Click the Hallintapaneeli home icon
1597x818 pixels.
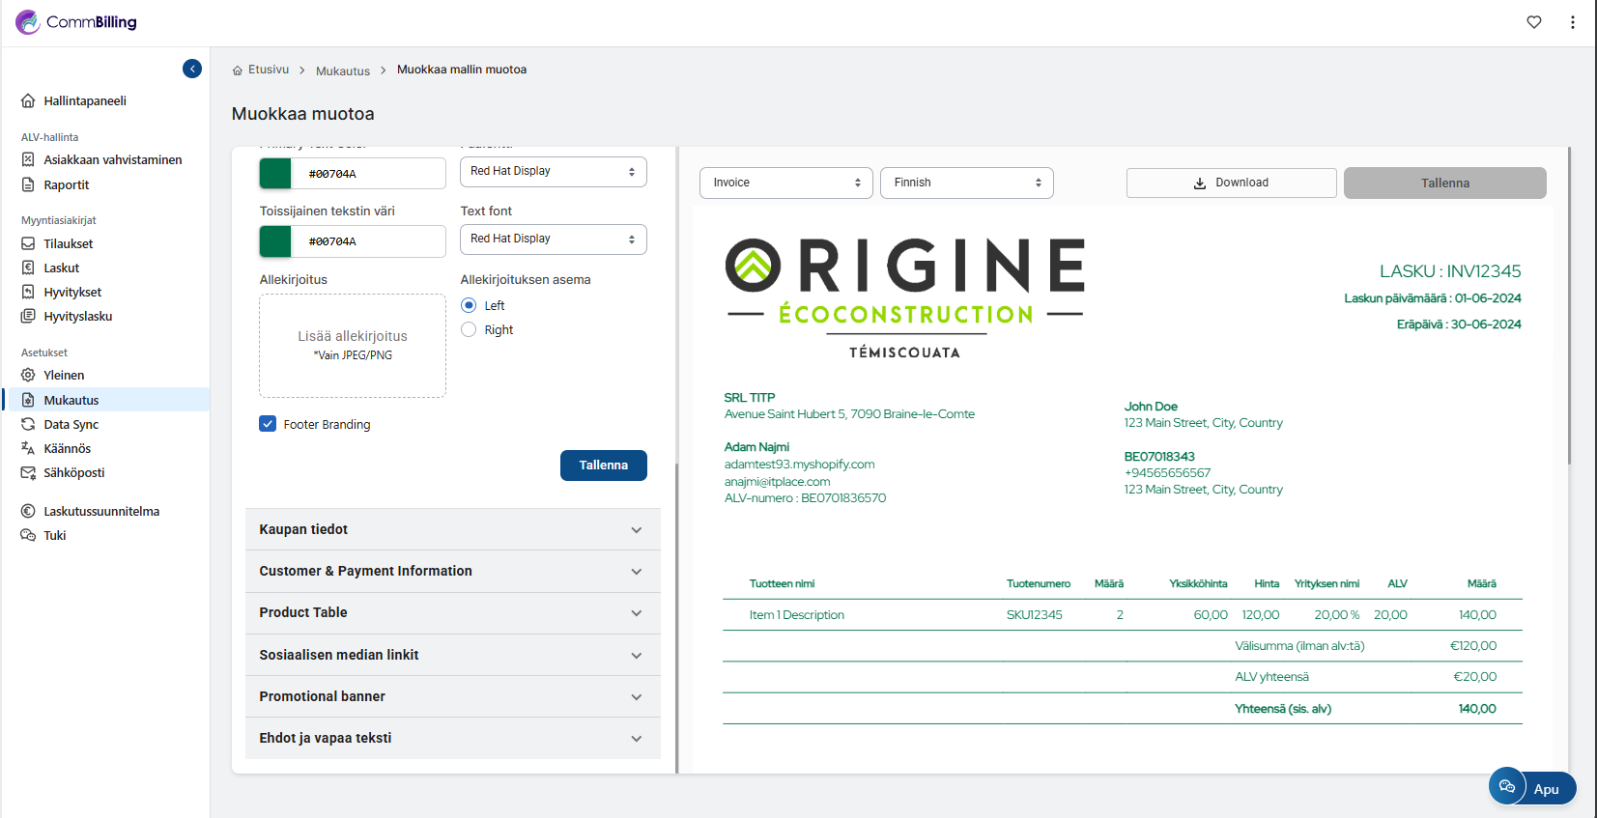28,101
